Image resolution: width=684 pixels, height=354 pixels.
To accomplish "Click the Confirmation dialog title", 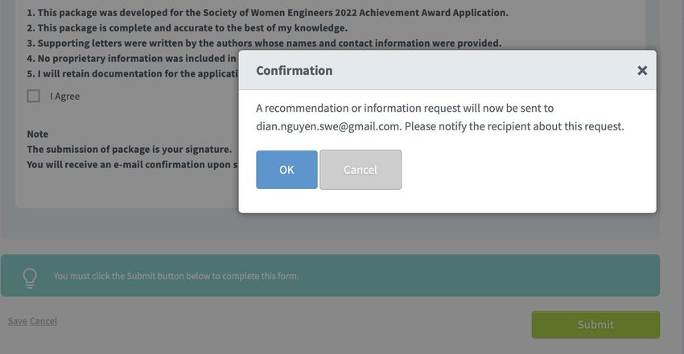I will (294, 70).
